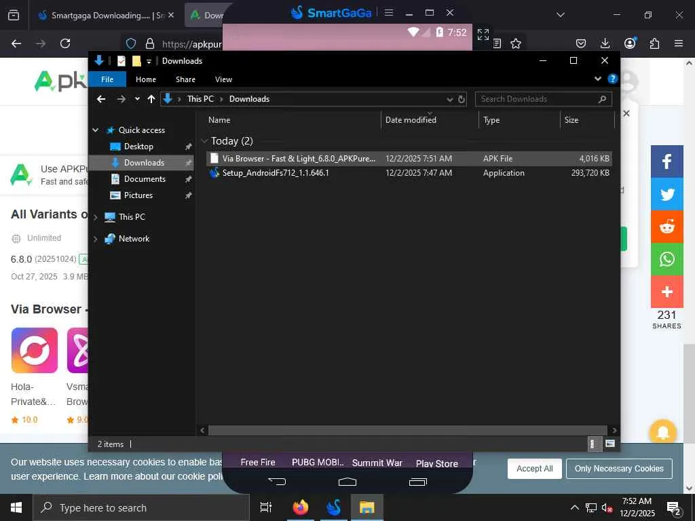695x521 pixels.
Task: Open the SmartGaGa hamburger menu
Action: point(389,12)
